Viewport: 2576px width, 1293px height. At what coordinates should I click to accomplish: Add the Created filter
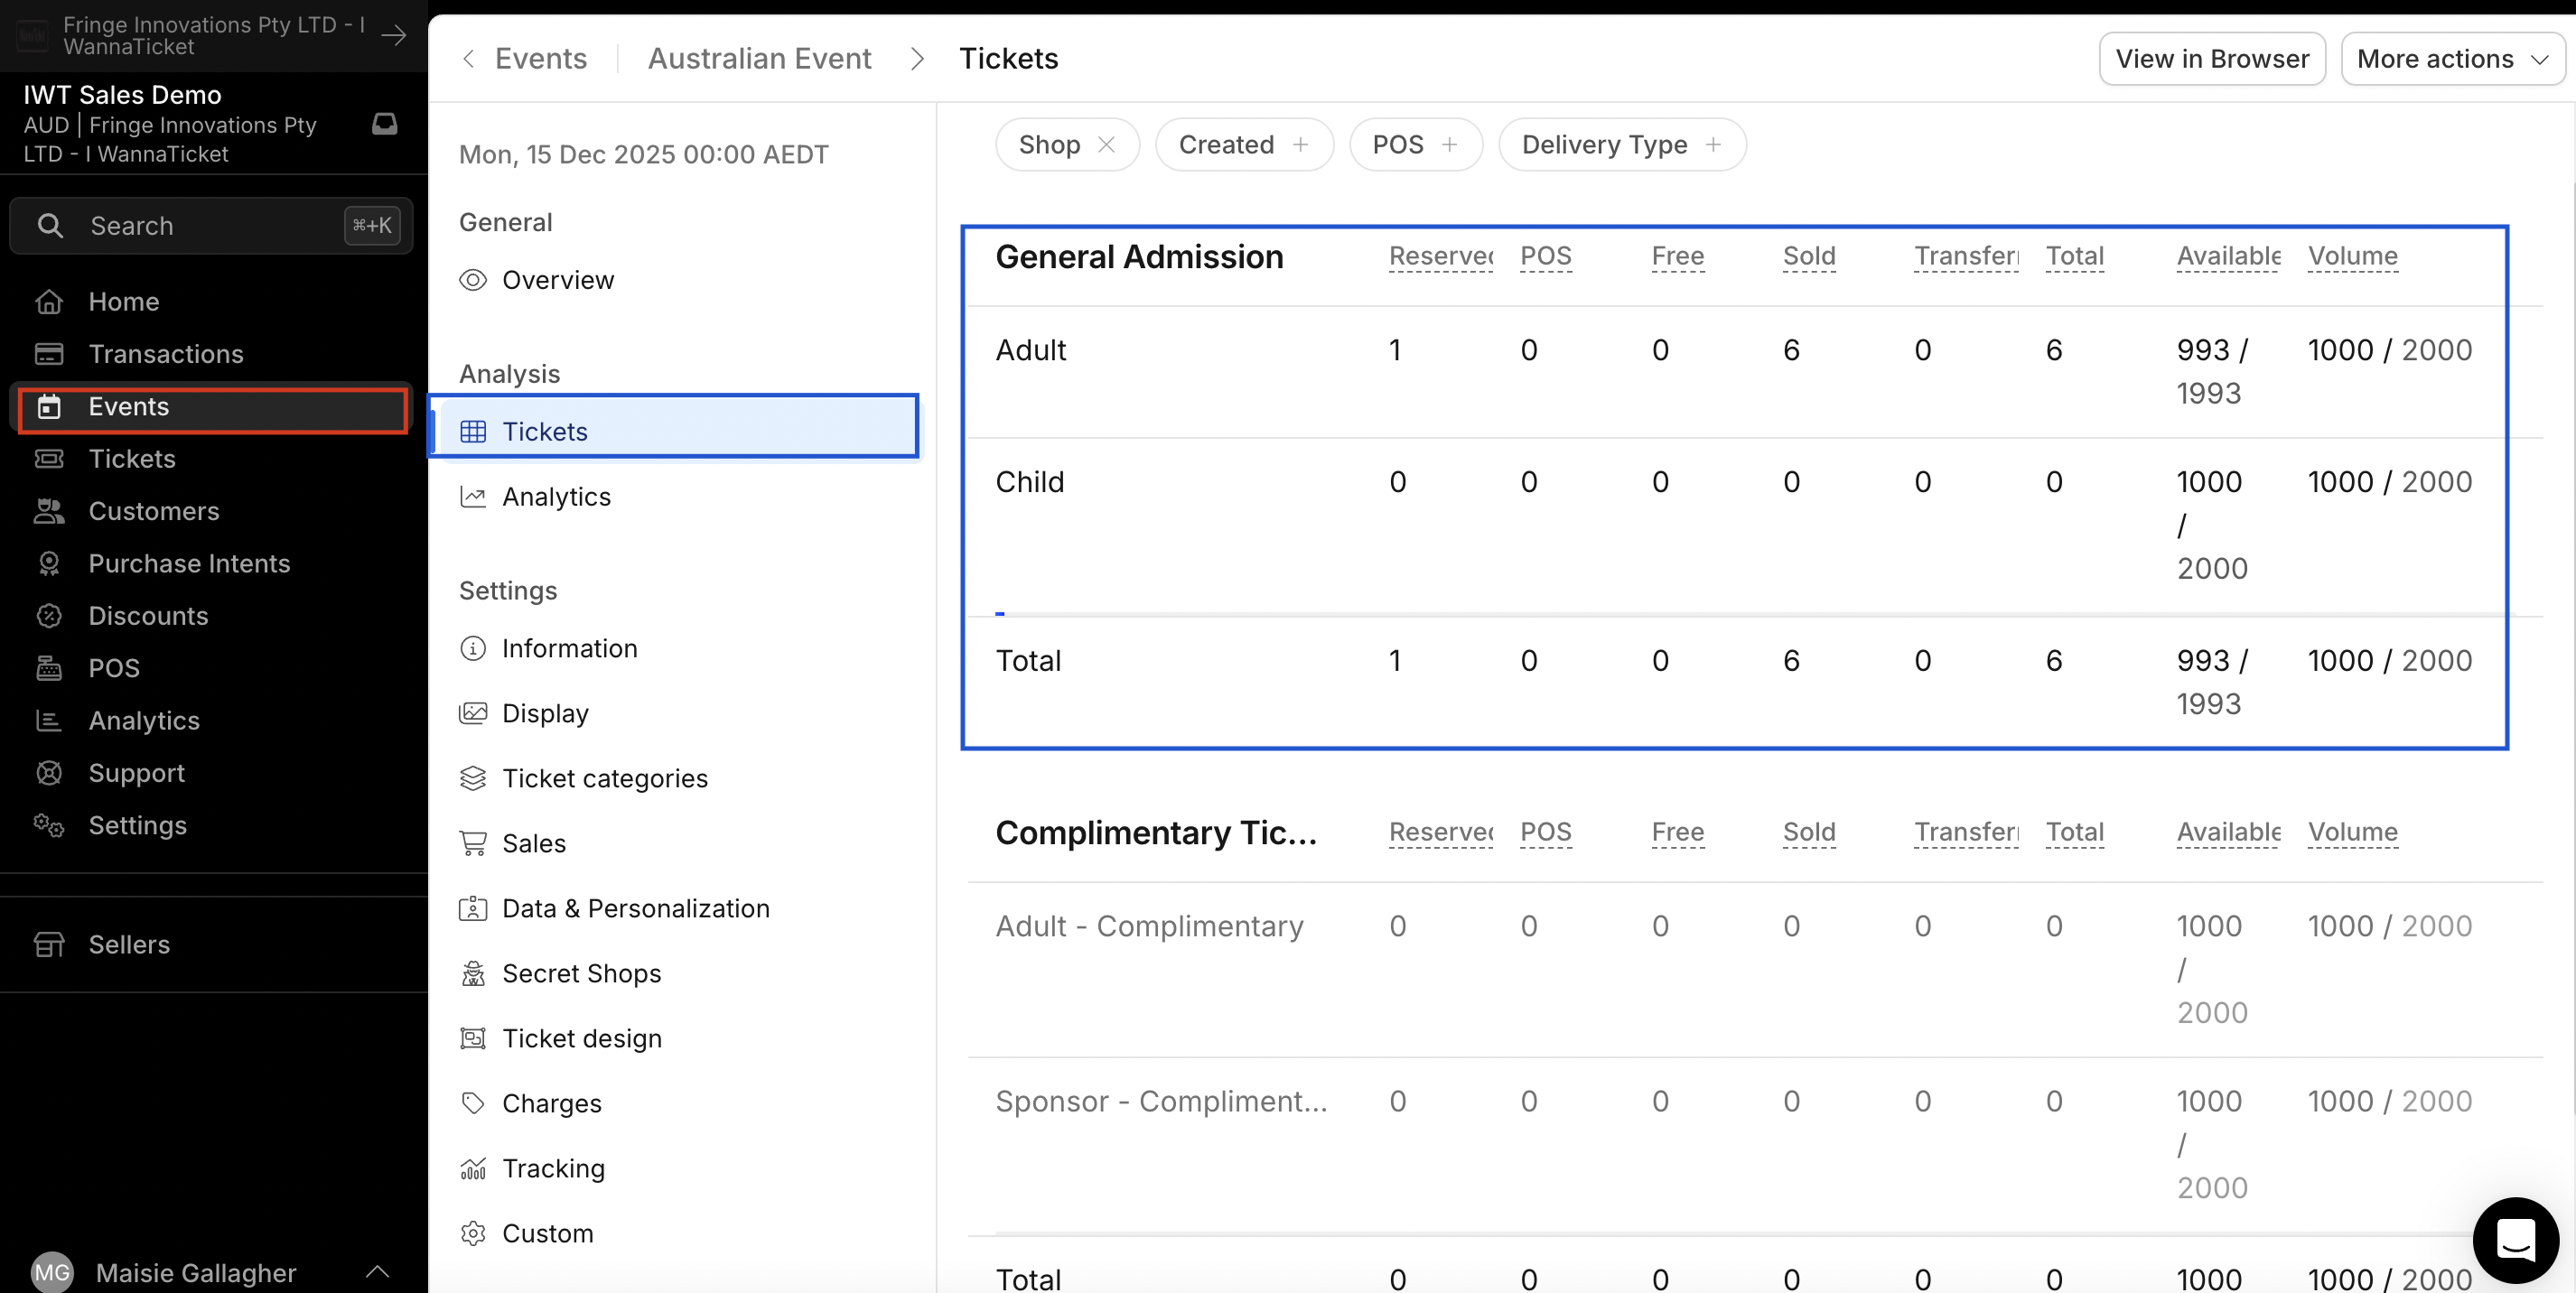tap(1300, 145)
